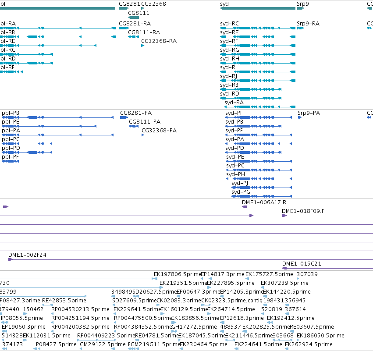Click protein label syd-PI

(233, 113)
